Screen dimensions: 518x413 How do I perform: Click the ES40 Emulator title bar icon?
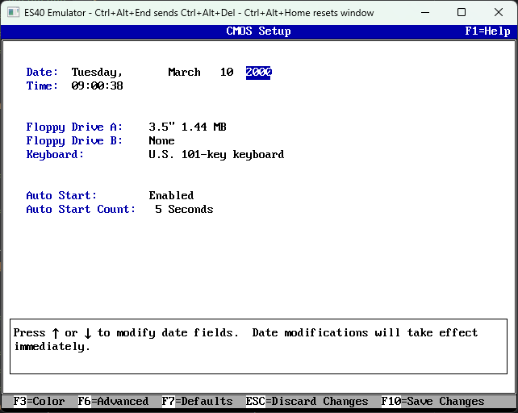click(13, 13)
